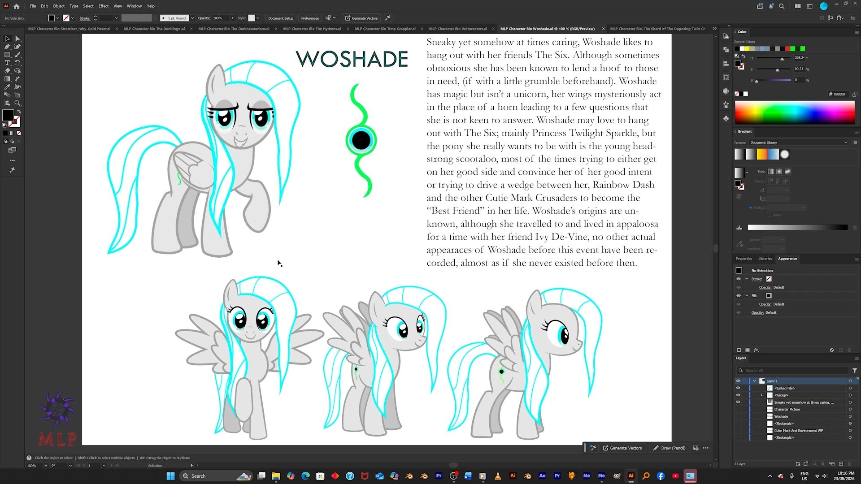
Task: Open the Window menu
Action: [x=134, y=6]
